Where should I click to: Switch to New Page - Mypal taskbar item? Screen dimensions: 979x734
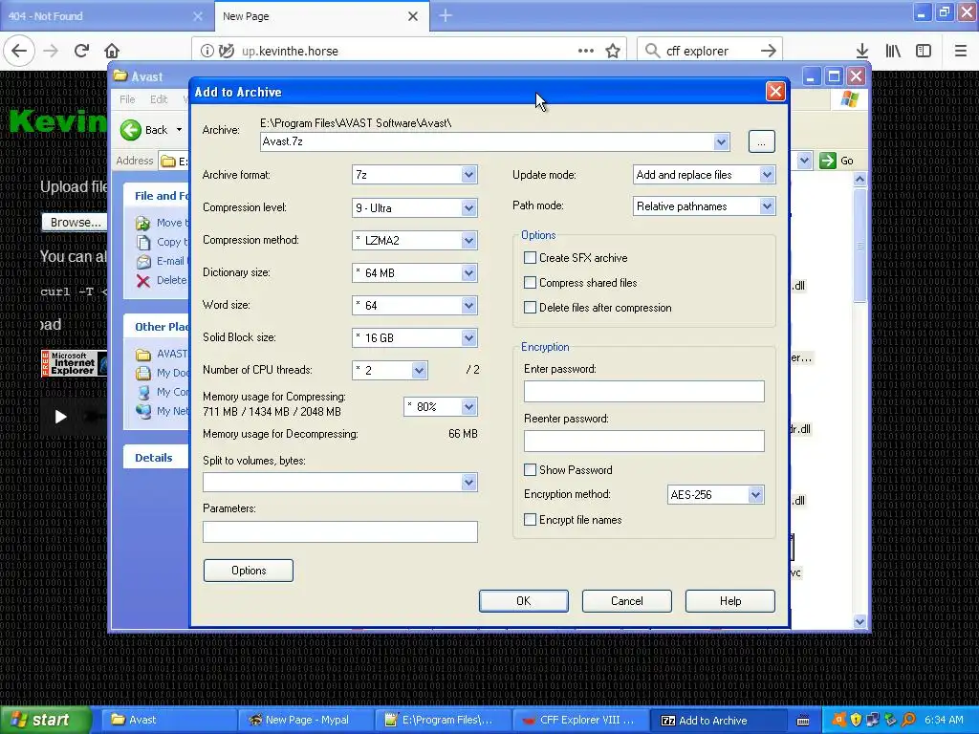(x=306, y=720)
